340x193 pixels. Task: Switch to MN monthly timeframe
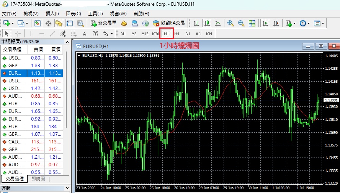[209, 34]
